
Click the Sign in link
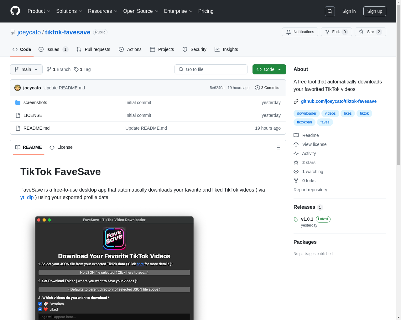[349, 11]
